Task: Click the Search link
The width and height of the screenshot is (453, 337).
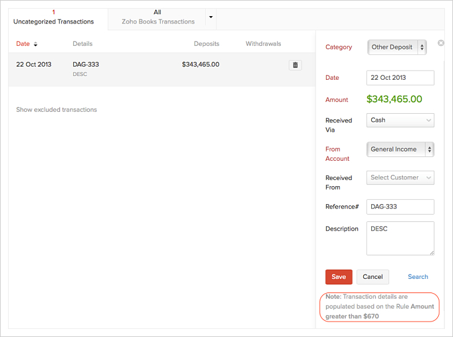Action: coord(418,277)
